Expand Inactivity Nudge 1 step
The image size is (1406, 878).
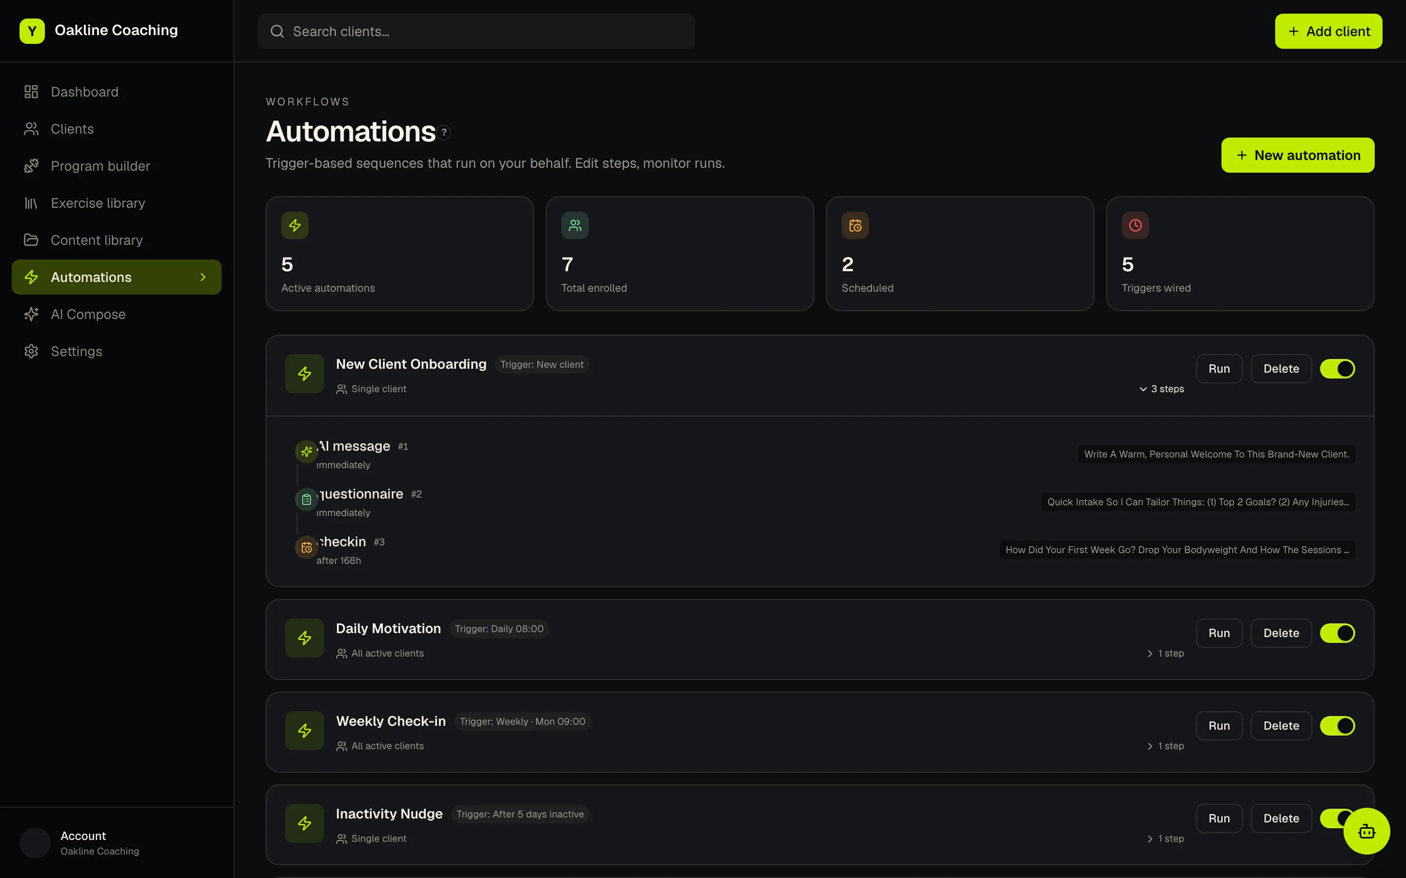point(1165,838)
